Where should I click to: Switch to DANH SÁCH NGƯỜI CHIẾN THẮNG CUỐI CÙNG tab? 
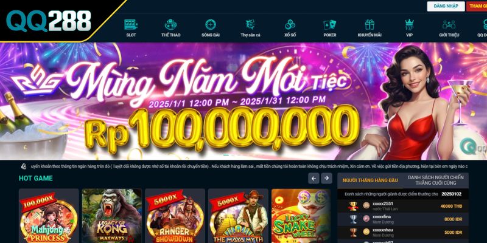point(436,180)
